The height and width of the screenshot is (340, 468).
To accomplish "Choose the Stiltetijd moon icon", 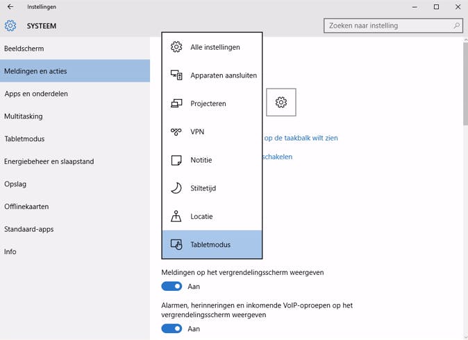I will coord(176,188).
